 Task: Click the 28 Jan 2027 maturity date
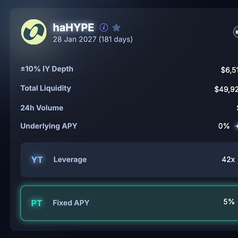pos(75,39)
